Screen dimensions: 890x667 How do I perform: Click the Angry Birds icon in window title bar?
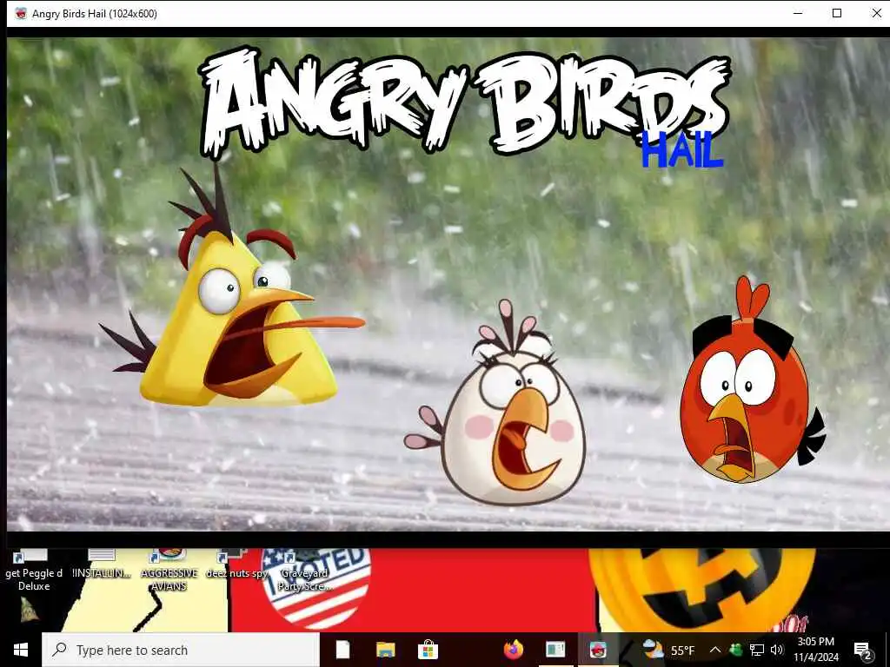(x=21, y=14)
